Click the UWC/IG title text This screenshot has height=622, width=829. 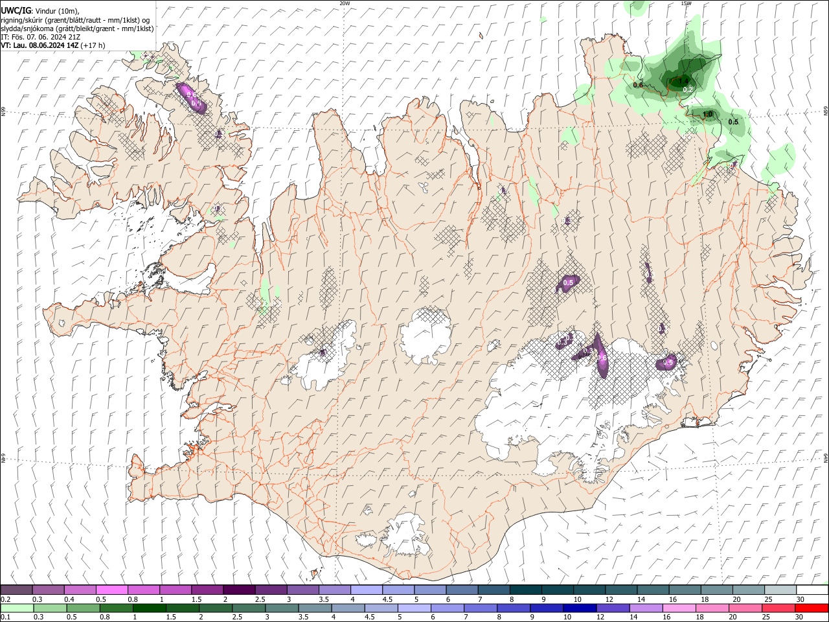[16, 11]
